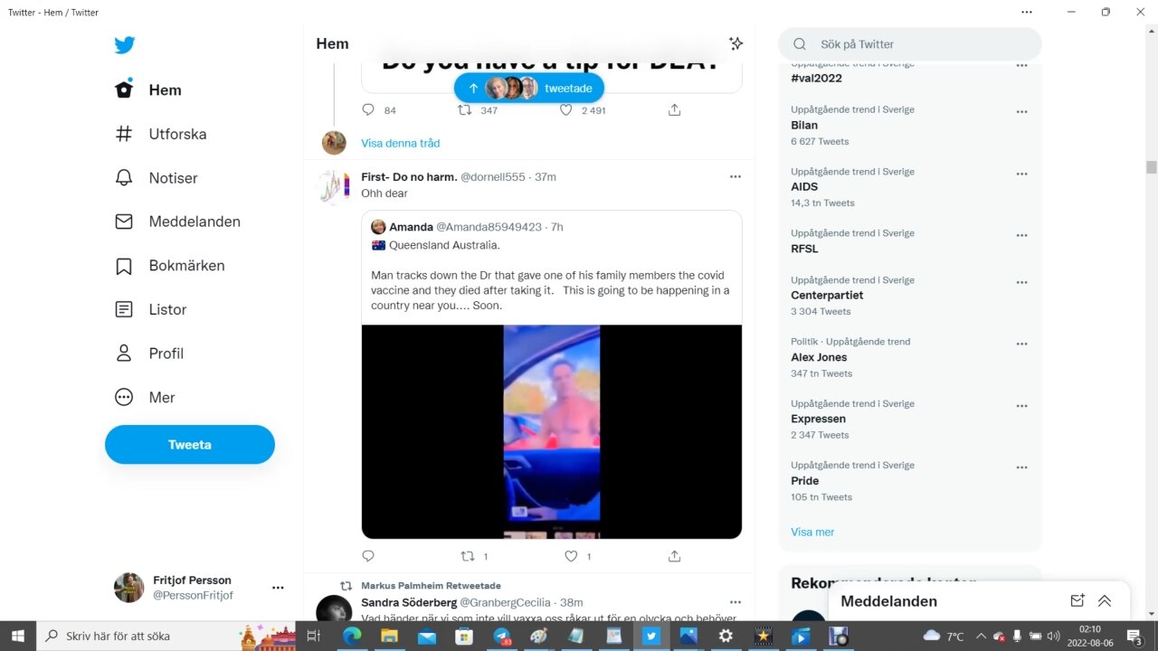Click the Twitter bird logo
The width and height of the screenshot is (1158, 651).
click(125, 45)
